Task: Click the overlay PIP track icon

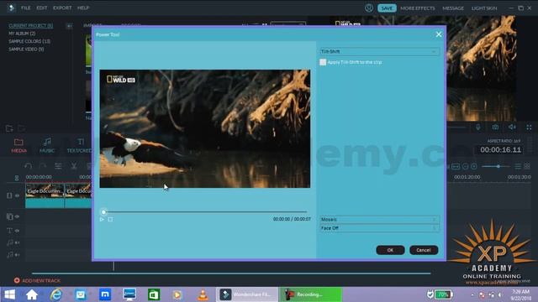Action: [x=9, y=216]
